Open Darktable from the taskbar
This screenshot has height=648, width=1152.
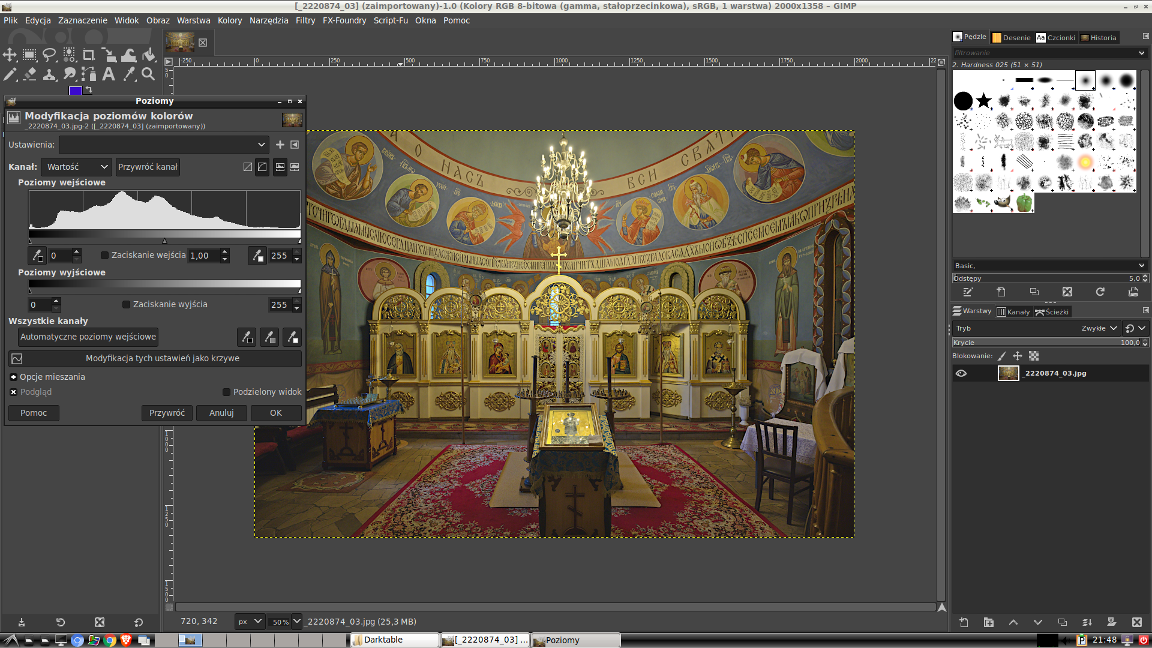pos(395,640)
